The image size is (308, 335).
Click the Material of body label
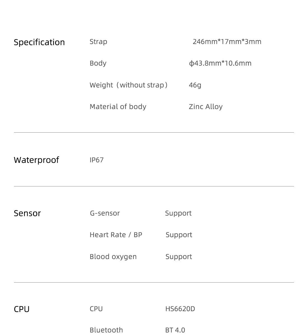tap(118, 107)
